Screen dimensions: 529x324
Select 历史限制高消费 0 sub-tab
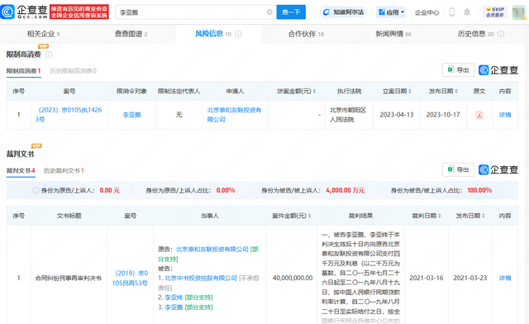(x=73, y=71)
